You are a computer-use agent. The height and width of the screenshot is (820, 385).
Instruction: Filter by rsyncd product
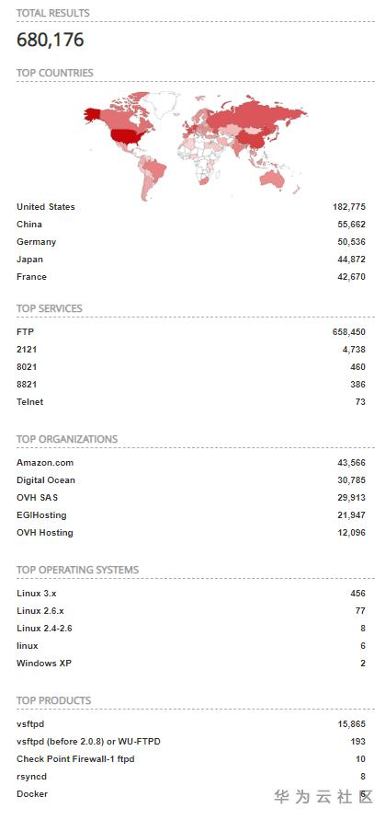coord(31,777)
